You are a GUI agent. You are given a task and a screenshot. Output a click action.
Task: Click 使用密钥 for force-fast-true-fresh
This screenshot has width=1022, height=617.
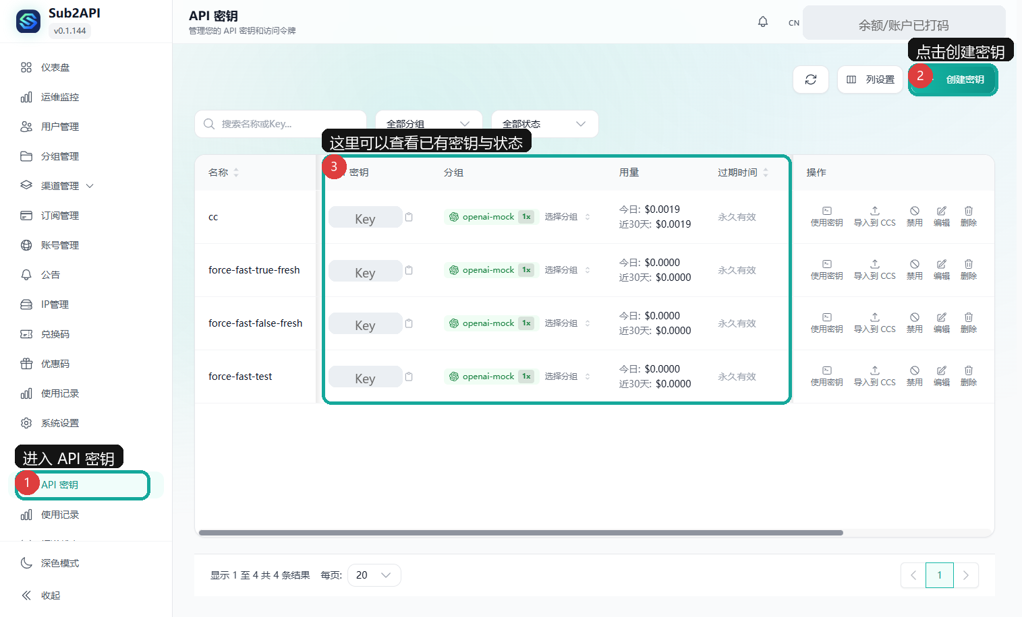point(827,269)
